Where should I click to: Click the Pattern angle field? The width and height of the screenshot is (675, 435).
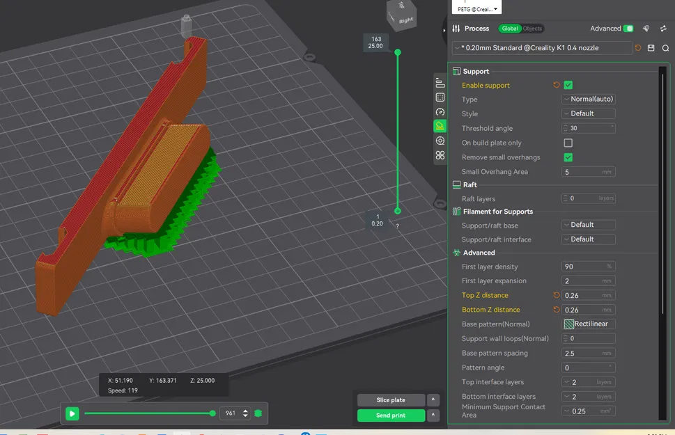(x=588, y=367)
